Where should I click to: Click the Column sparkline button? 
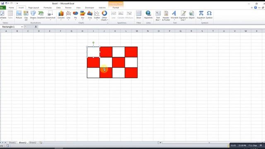pyautogui.click(x=121, y=14)
